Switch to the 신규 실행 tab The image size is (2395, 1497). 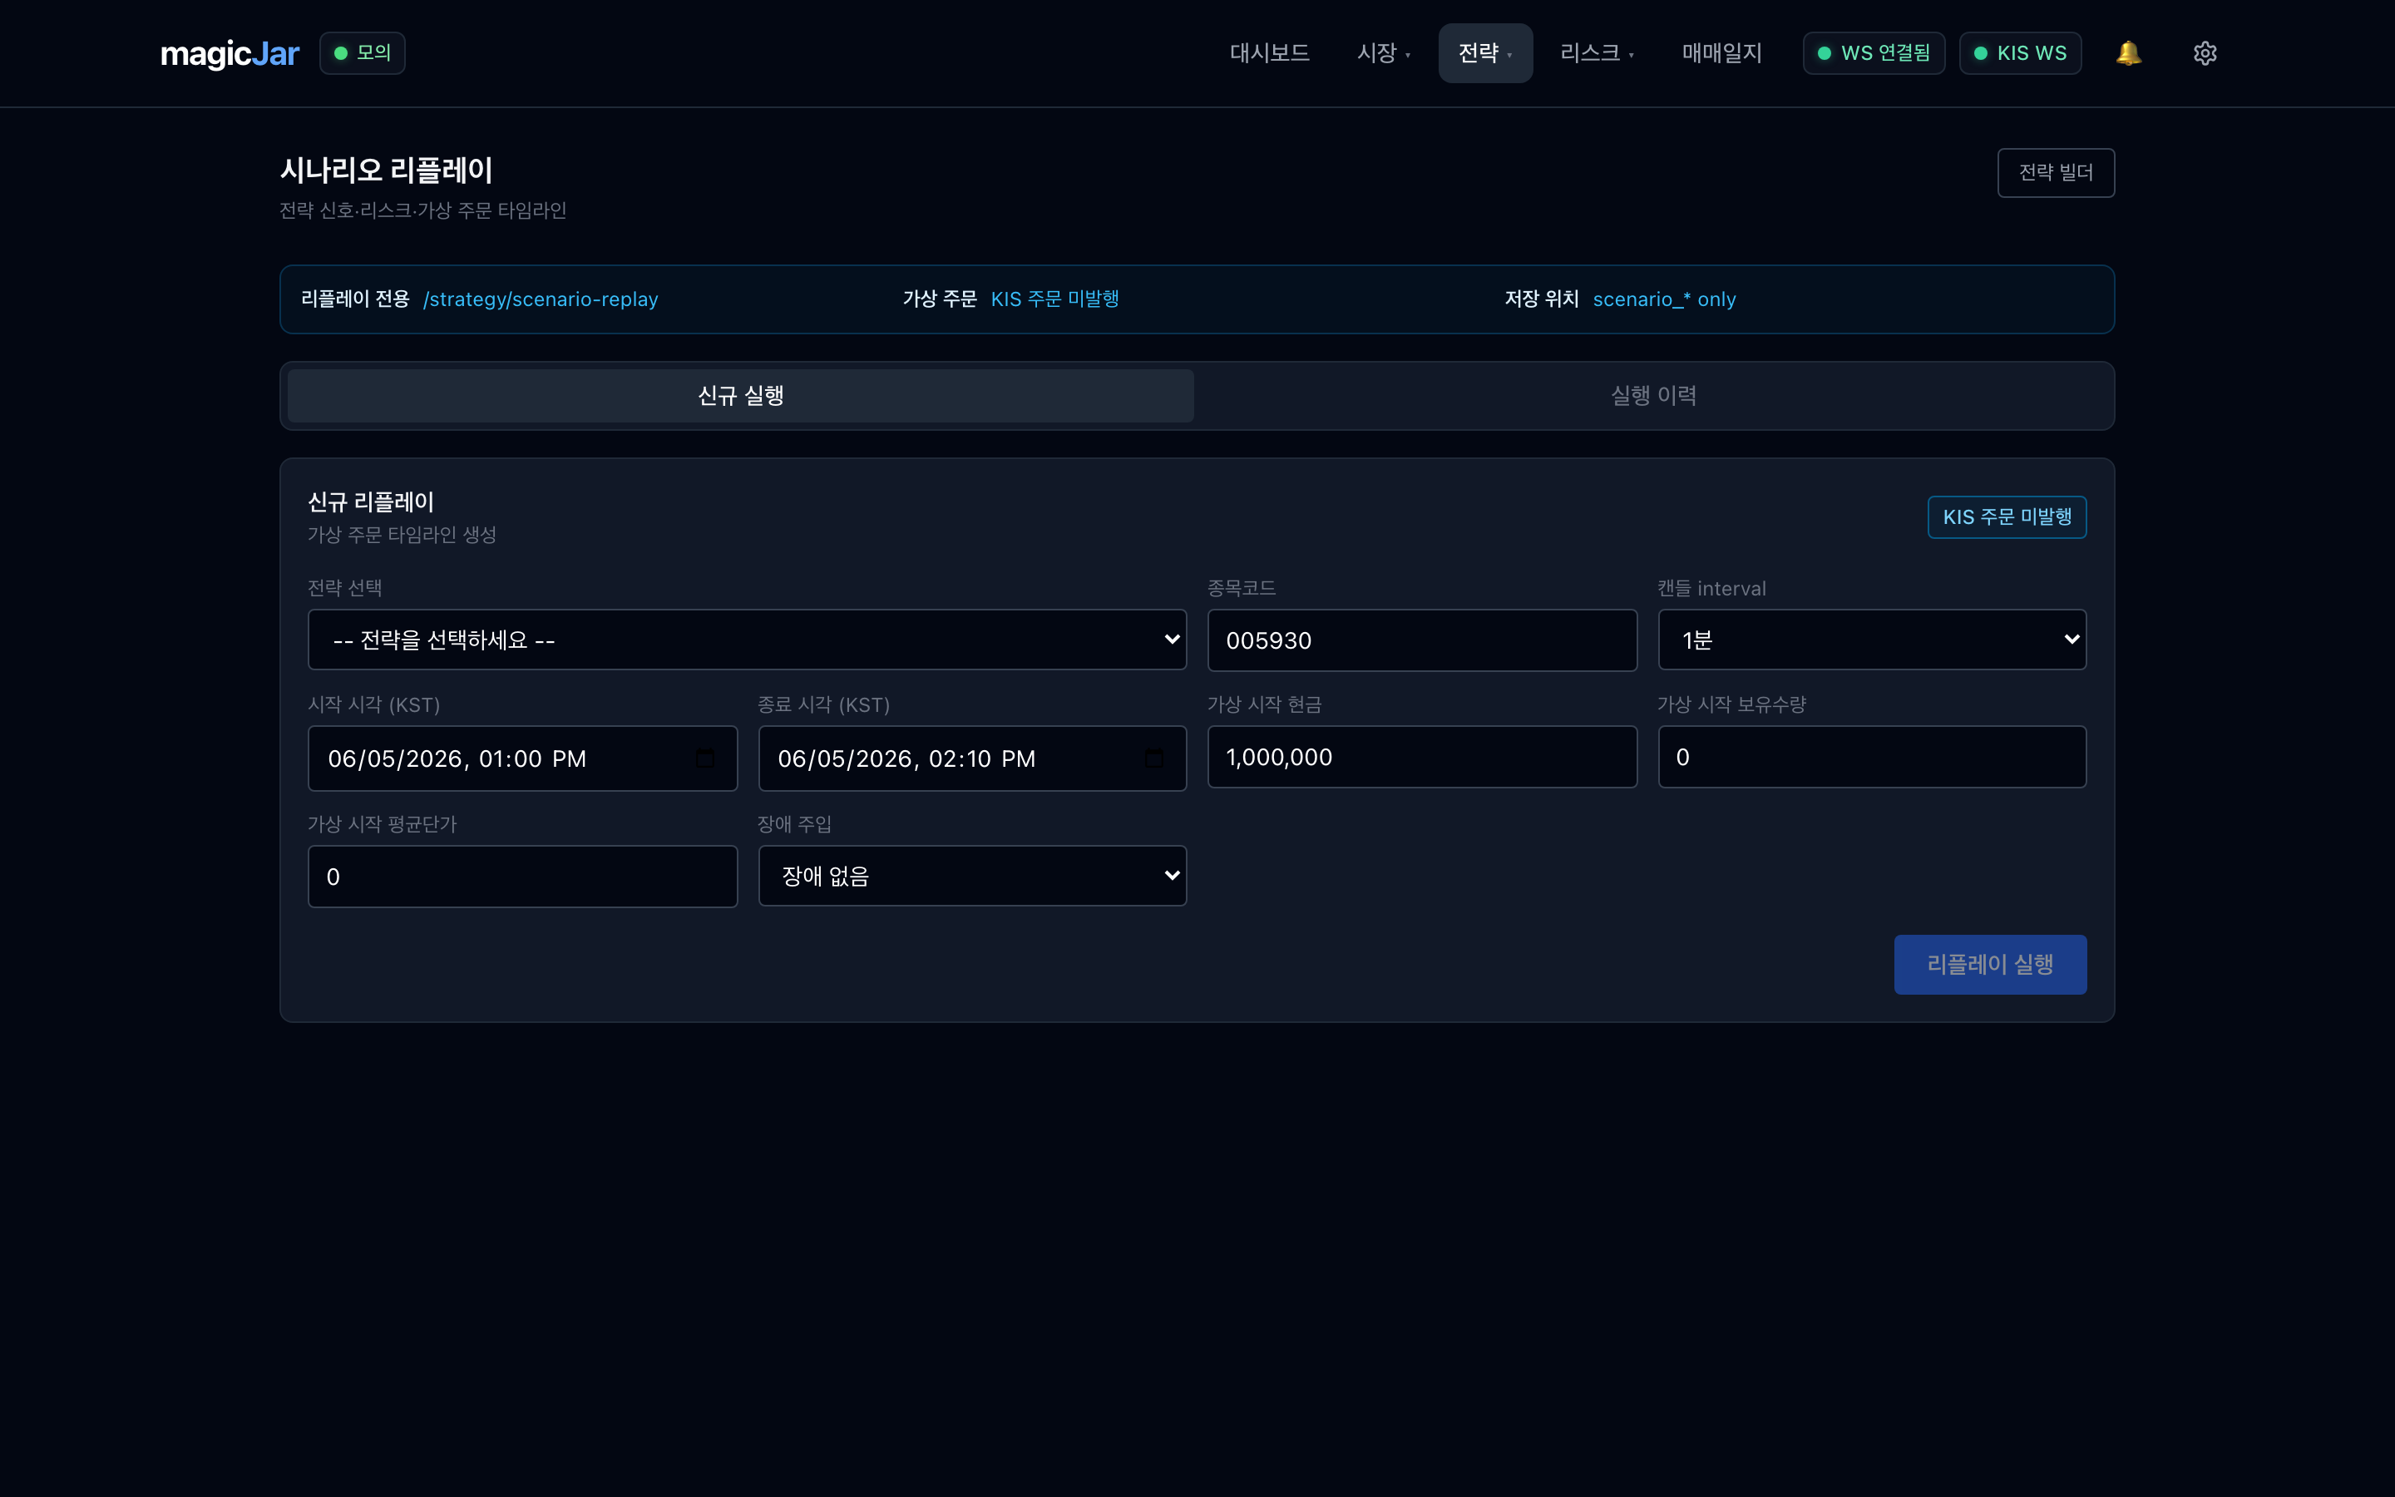(740, 396)
